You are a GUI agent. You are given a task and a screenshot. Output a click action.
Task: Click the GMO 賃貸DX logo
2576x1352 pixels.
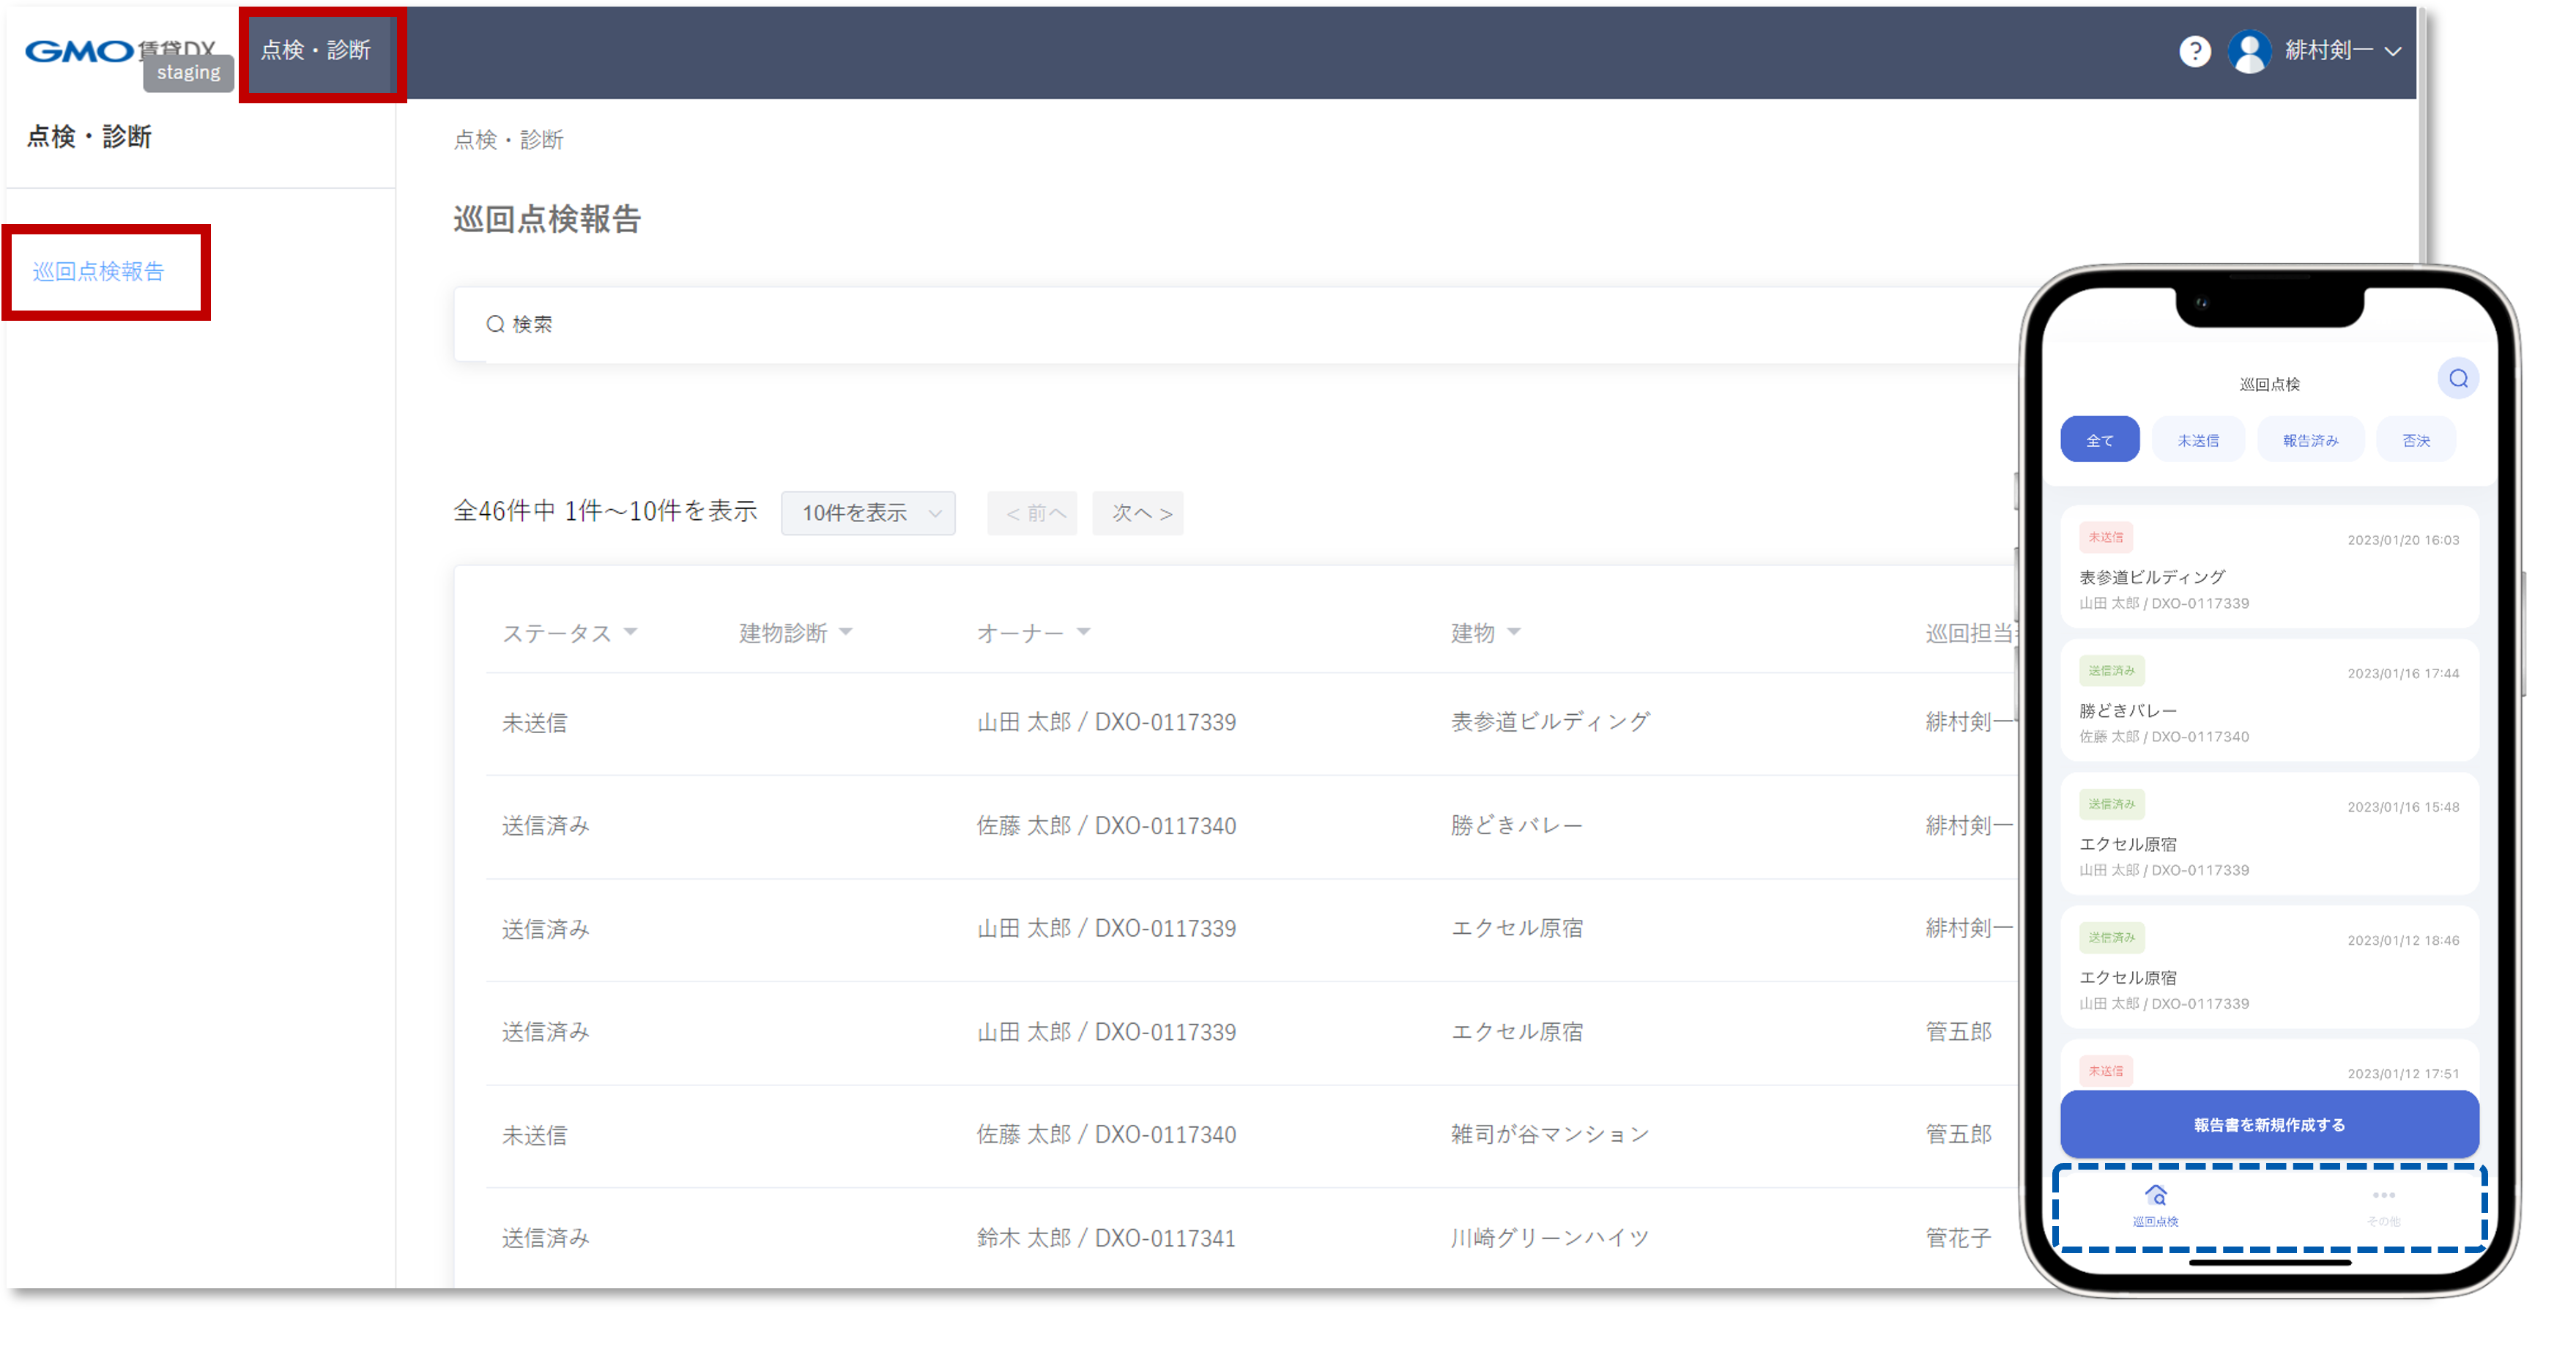[80, 51]
